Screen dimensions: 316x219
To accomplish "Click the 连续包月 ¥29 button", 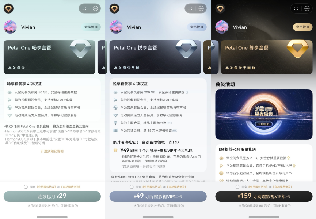I will click(x=52, y=196).
